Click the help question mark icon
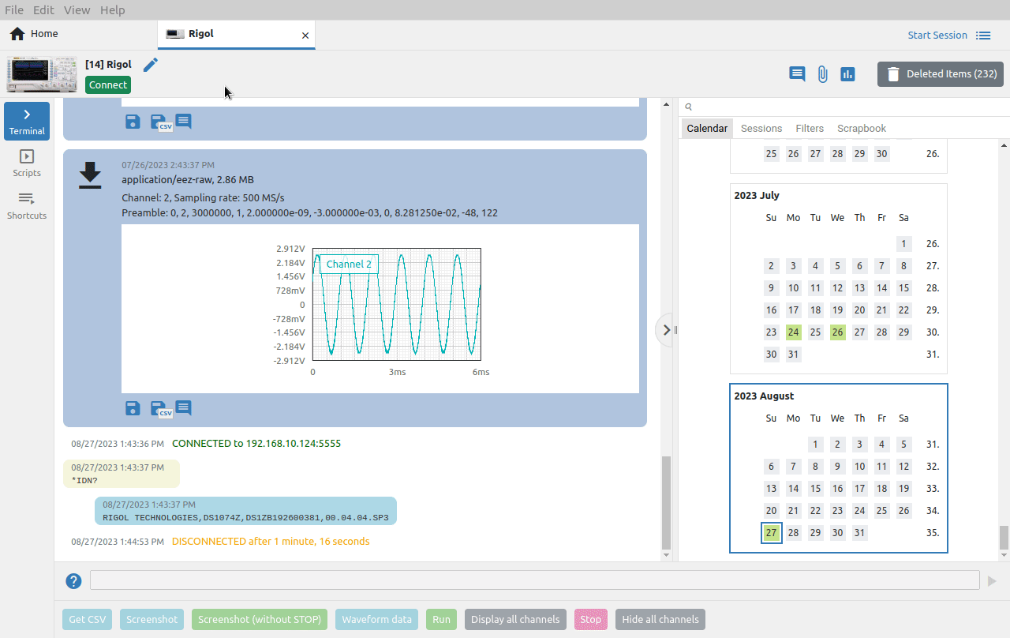Image resolution: width=1010 pixels, height=638 pixels. click(x=73, y=581)
